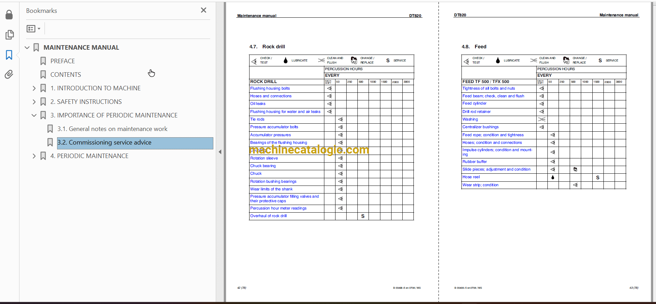Open the Drill rod retainer link
The image size is (656, 304).
coord(476,112)
